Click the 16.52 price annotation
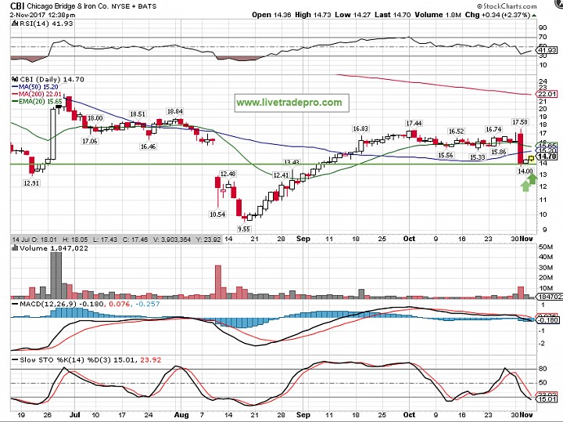 (456, 132)
